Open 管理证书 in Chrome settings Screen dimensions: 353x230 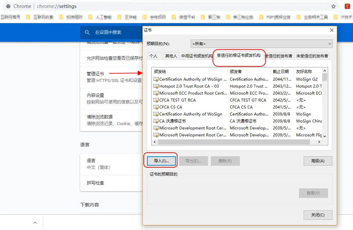pyautogui.click(x=112, y=77)
